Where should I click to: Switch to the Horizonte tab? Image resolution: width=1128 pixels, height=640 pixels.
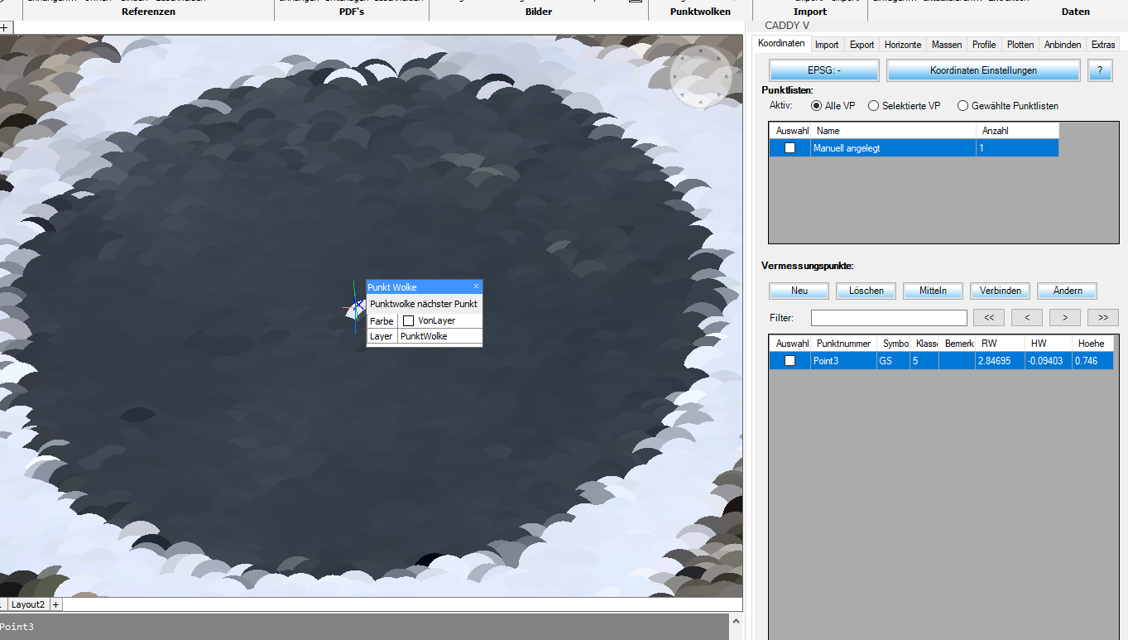coord(902,45)
